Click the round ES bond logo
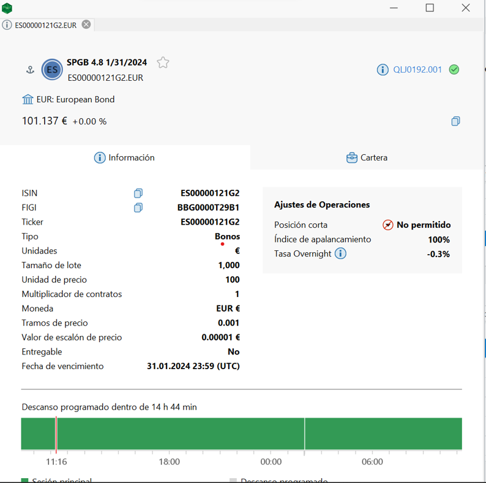 point(52,70)
